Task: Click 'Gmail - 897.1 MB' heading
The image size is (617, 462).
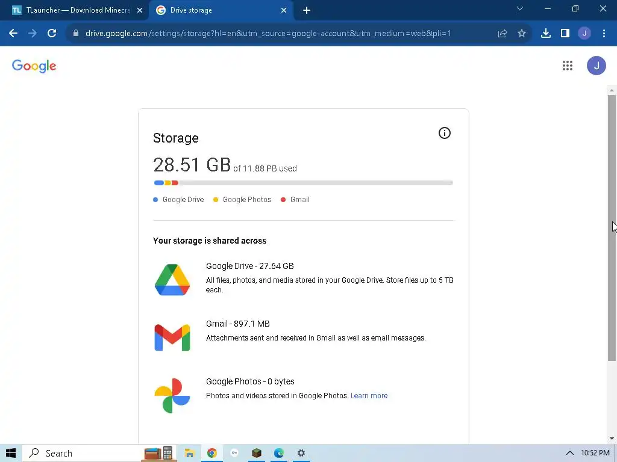Action: [237, 324]
